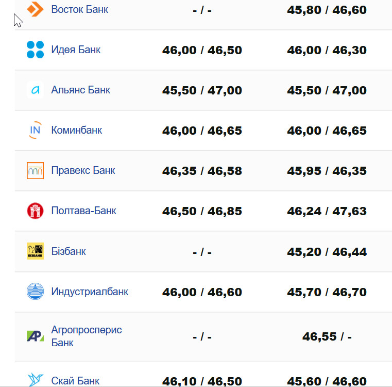
Task: Click the 46,24 / 47,63 rate for Полтава-Банк
Action: (x=327, y=211)
